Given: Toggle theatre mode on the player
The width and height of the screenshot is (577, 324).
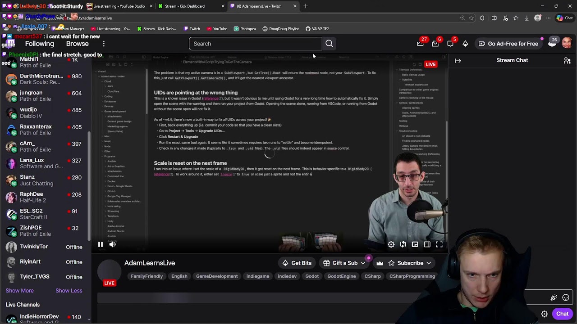Looking at the screenshot, I should 427,244.
